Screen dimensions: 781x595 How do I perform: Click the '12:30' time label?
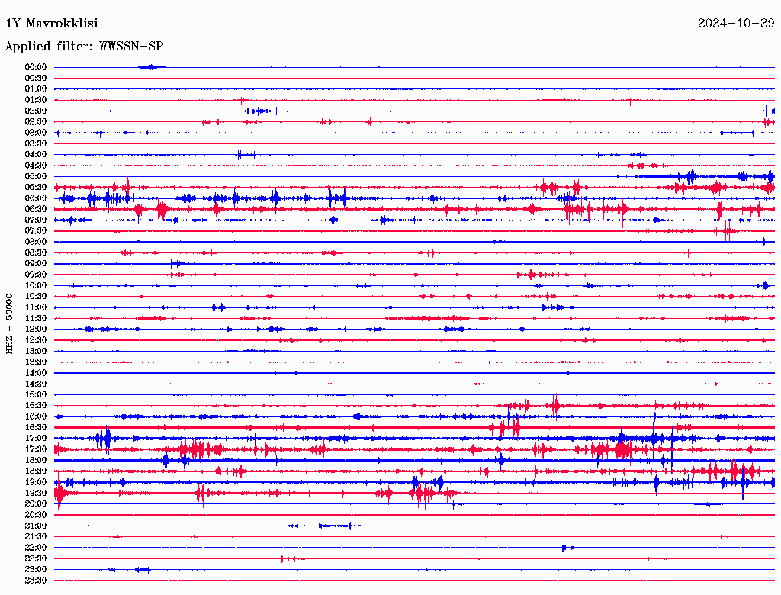coord(35,340)
